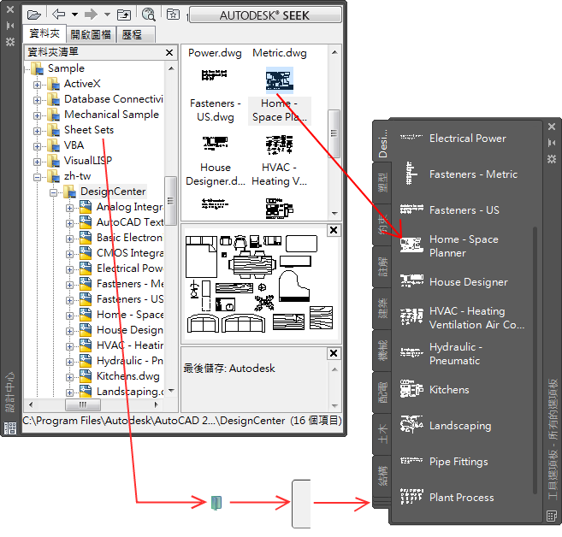Click the DesignCenter auto-hide icon
The image size is (562, 537).
point(10,26)
